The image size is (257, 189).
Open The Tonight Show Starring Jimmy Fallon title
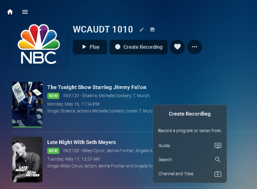pyautogui.click(x=97, y=87)
